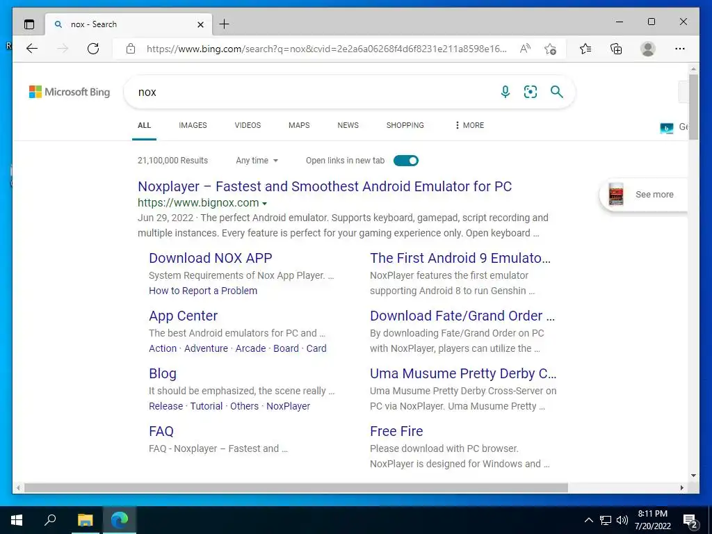Image resolution: width=712 pixels, height=534 pixels.
Task: Open the Others blog link
Action: point(244,406)
